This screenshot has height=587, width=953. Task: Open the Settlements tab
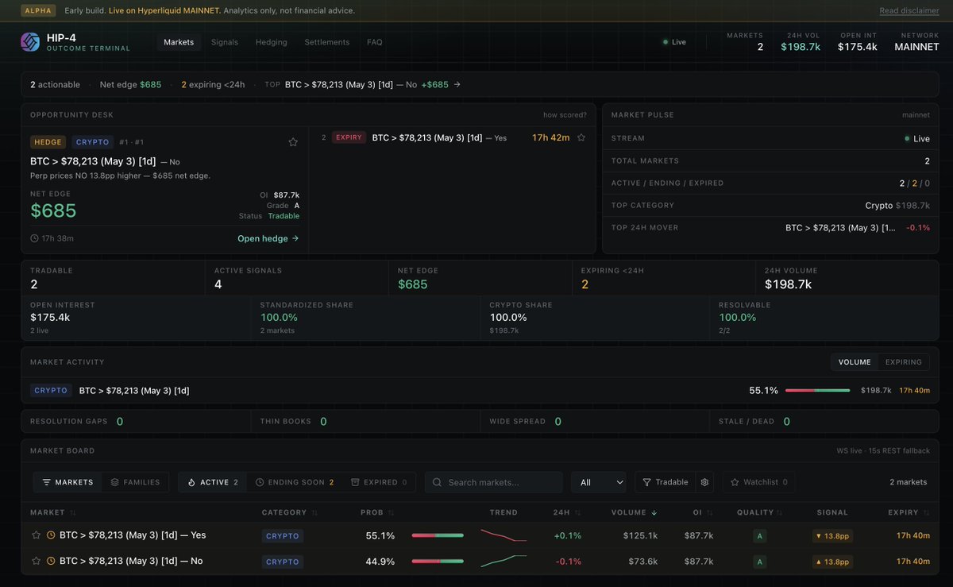(x=327, y=42)
